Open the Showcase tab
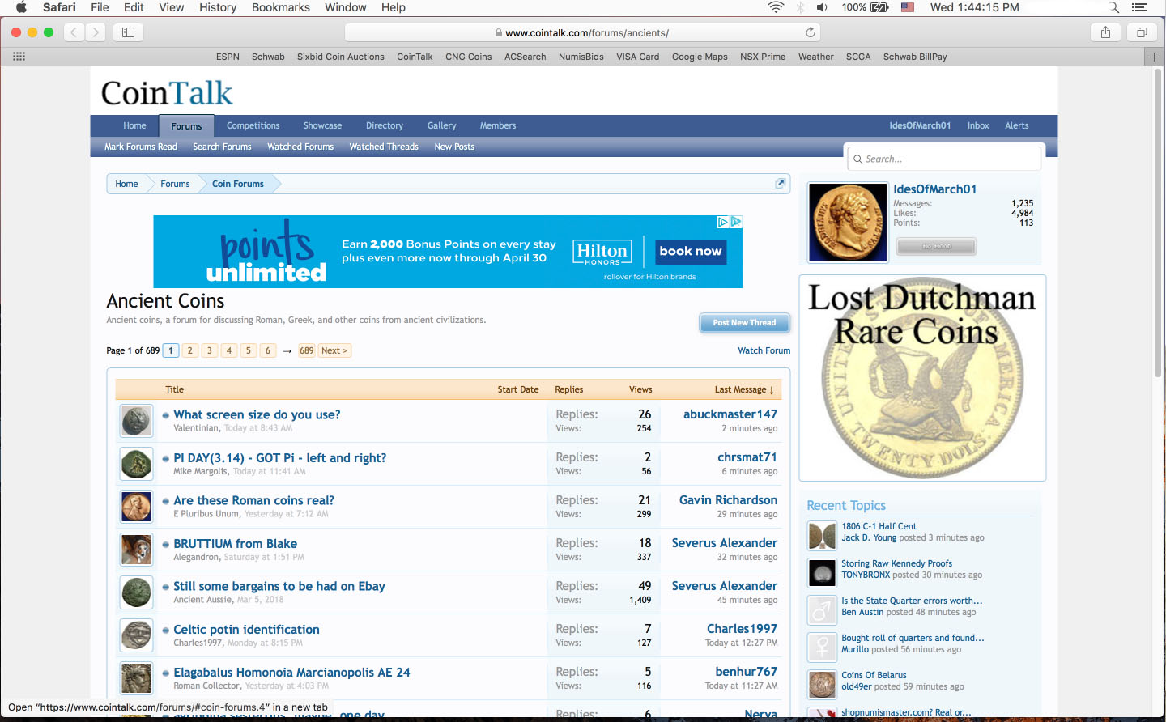Screen dimensions: 1166x722 [x=322, y=125]
